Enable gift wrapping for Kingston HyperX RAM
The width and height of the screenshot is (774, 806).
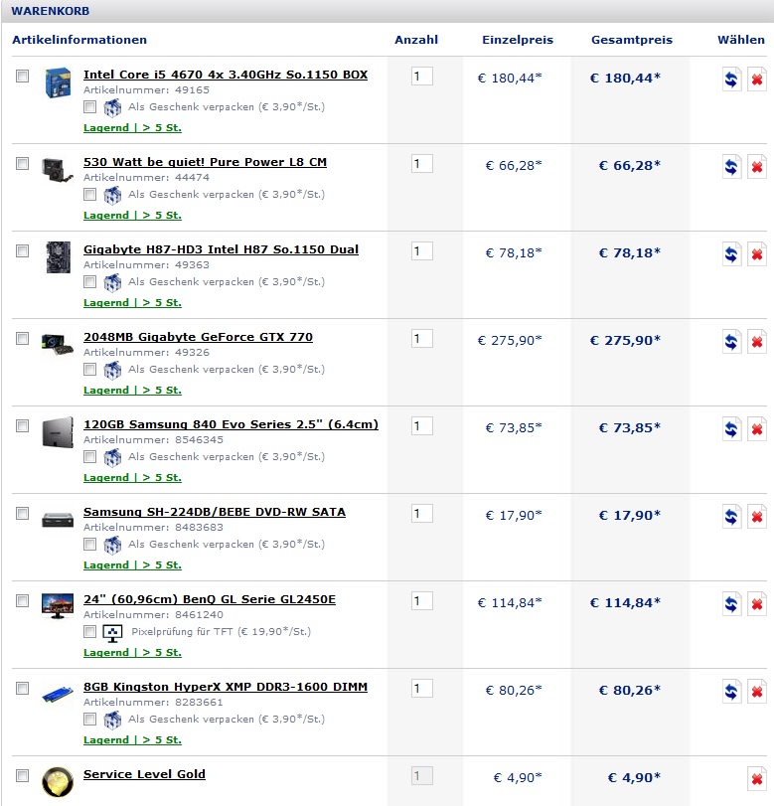90,719
